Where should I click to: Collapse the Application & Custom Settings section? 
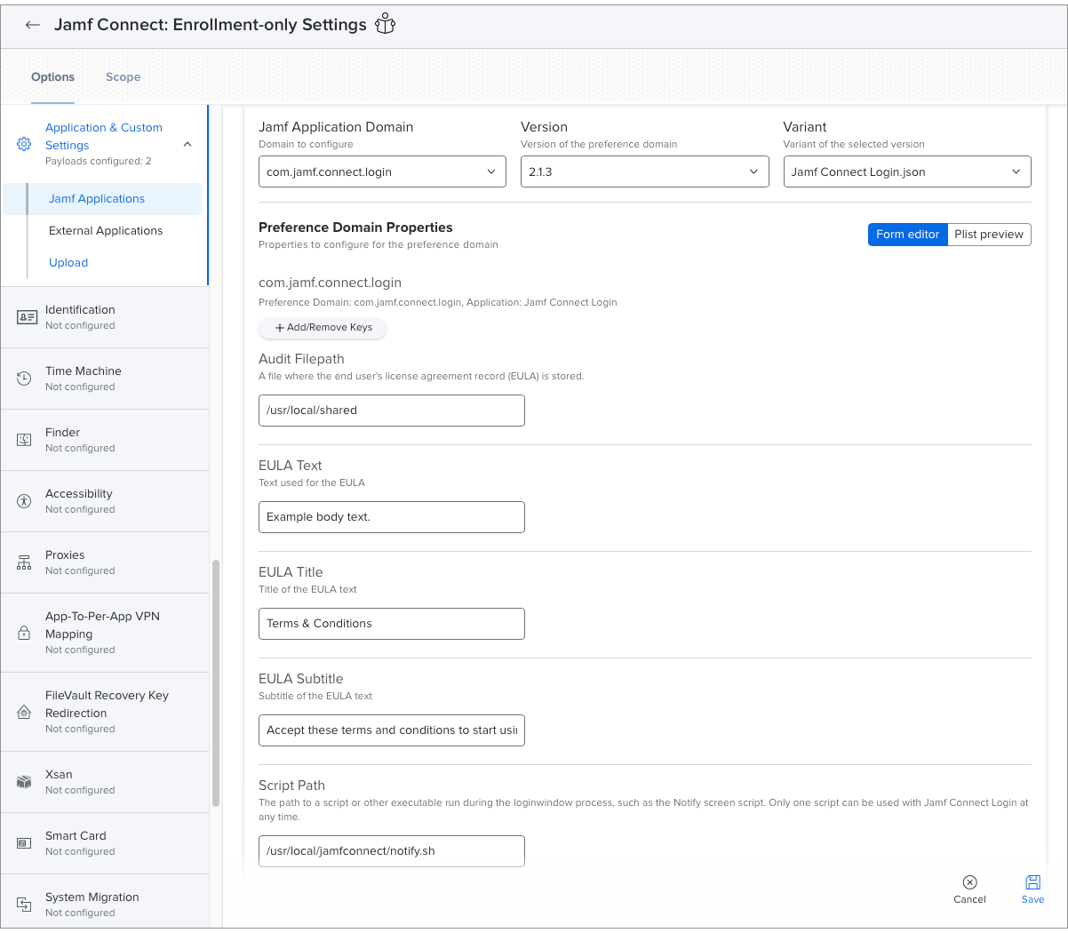pos(187,144)
